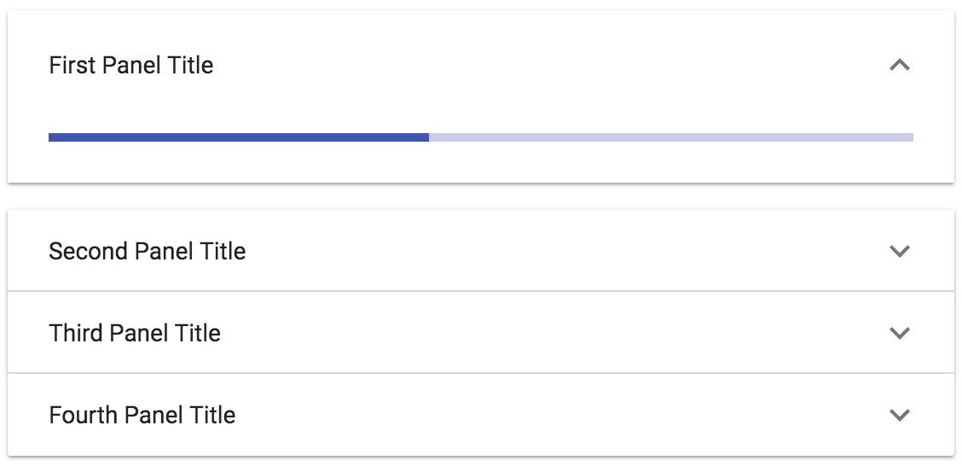Click the word 'Fourth' in the panel header
The image size is (962, 466).
pyautogui.click(x=84, y=415)
